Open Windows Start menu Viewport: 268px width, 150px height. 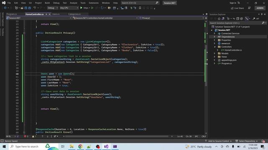(4, 146)
